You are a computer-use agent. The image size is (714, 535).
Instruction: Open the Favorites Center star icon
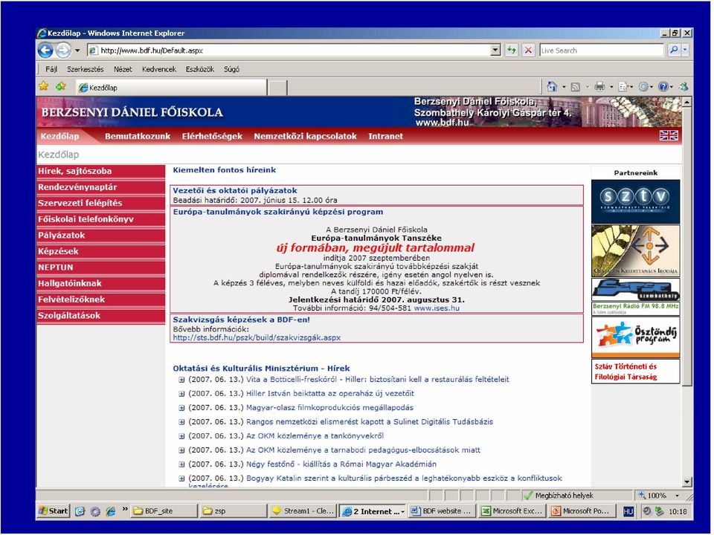pyautogui.click(x=44, y=86)
